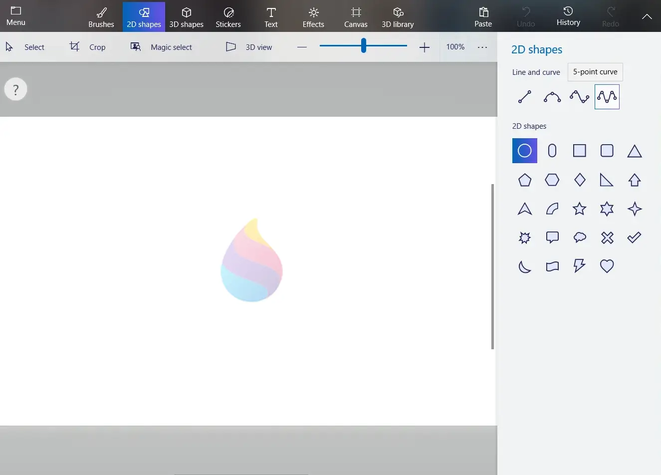This screenshot has height=475, width=661.
Task: Zoom in with the plus button
Action: coord(424,47)
